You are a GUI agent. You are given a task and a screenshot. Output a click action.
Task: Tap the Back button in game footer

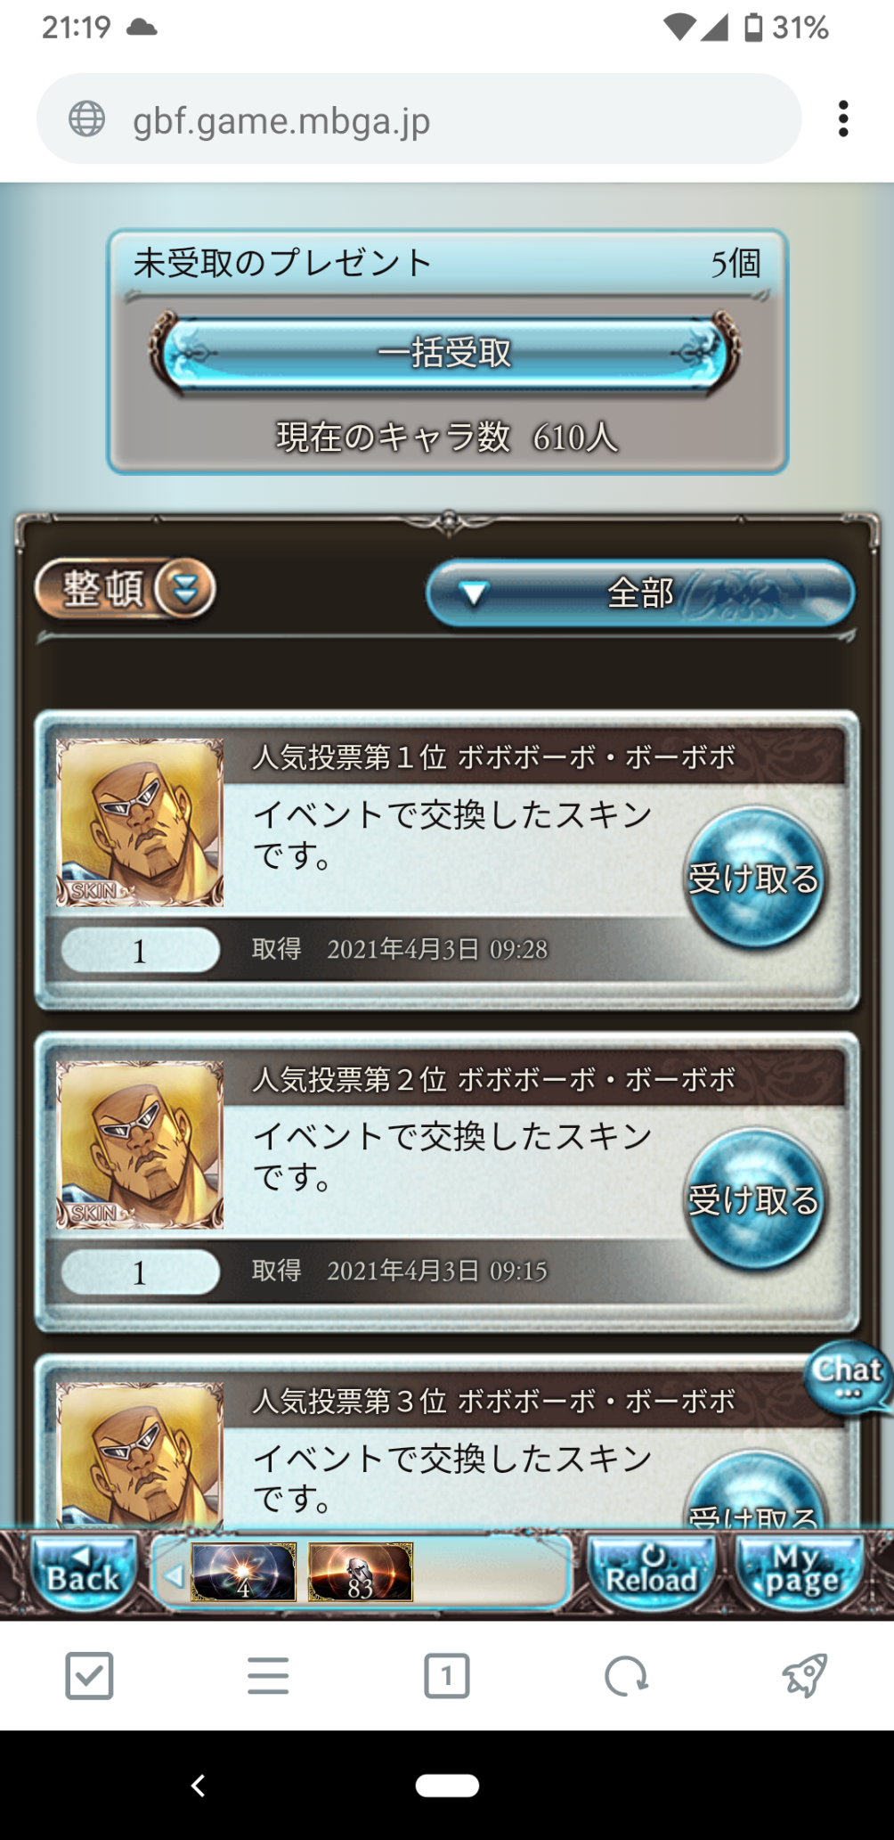[x=83, y=1574]
